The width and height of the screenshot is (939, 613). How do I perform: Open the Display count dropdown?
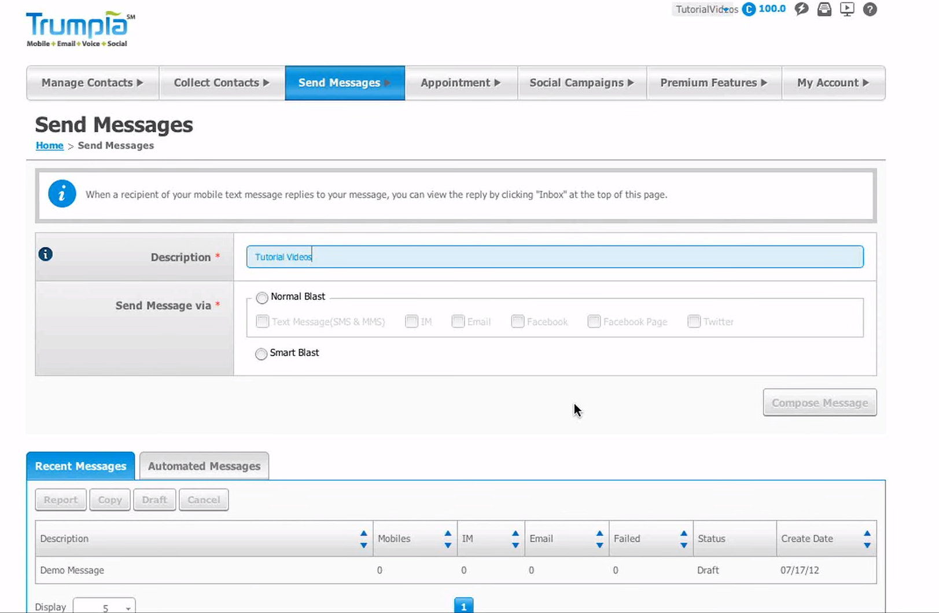click(104, 606)
